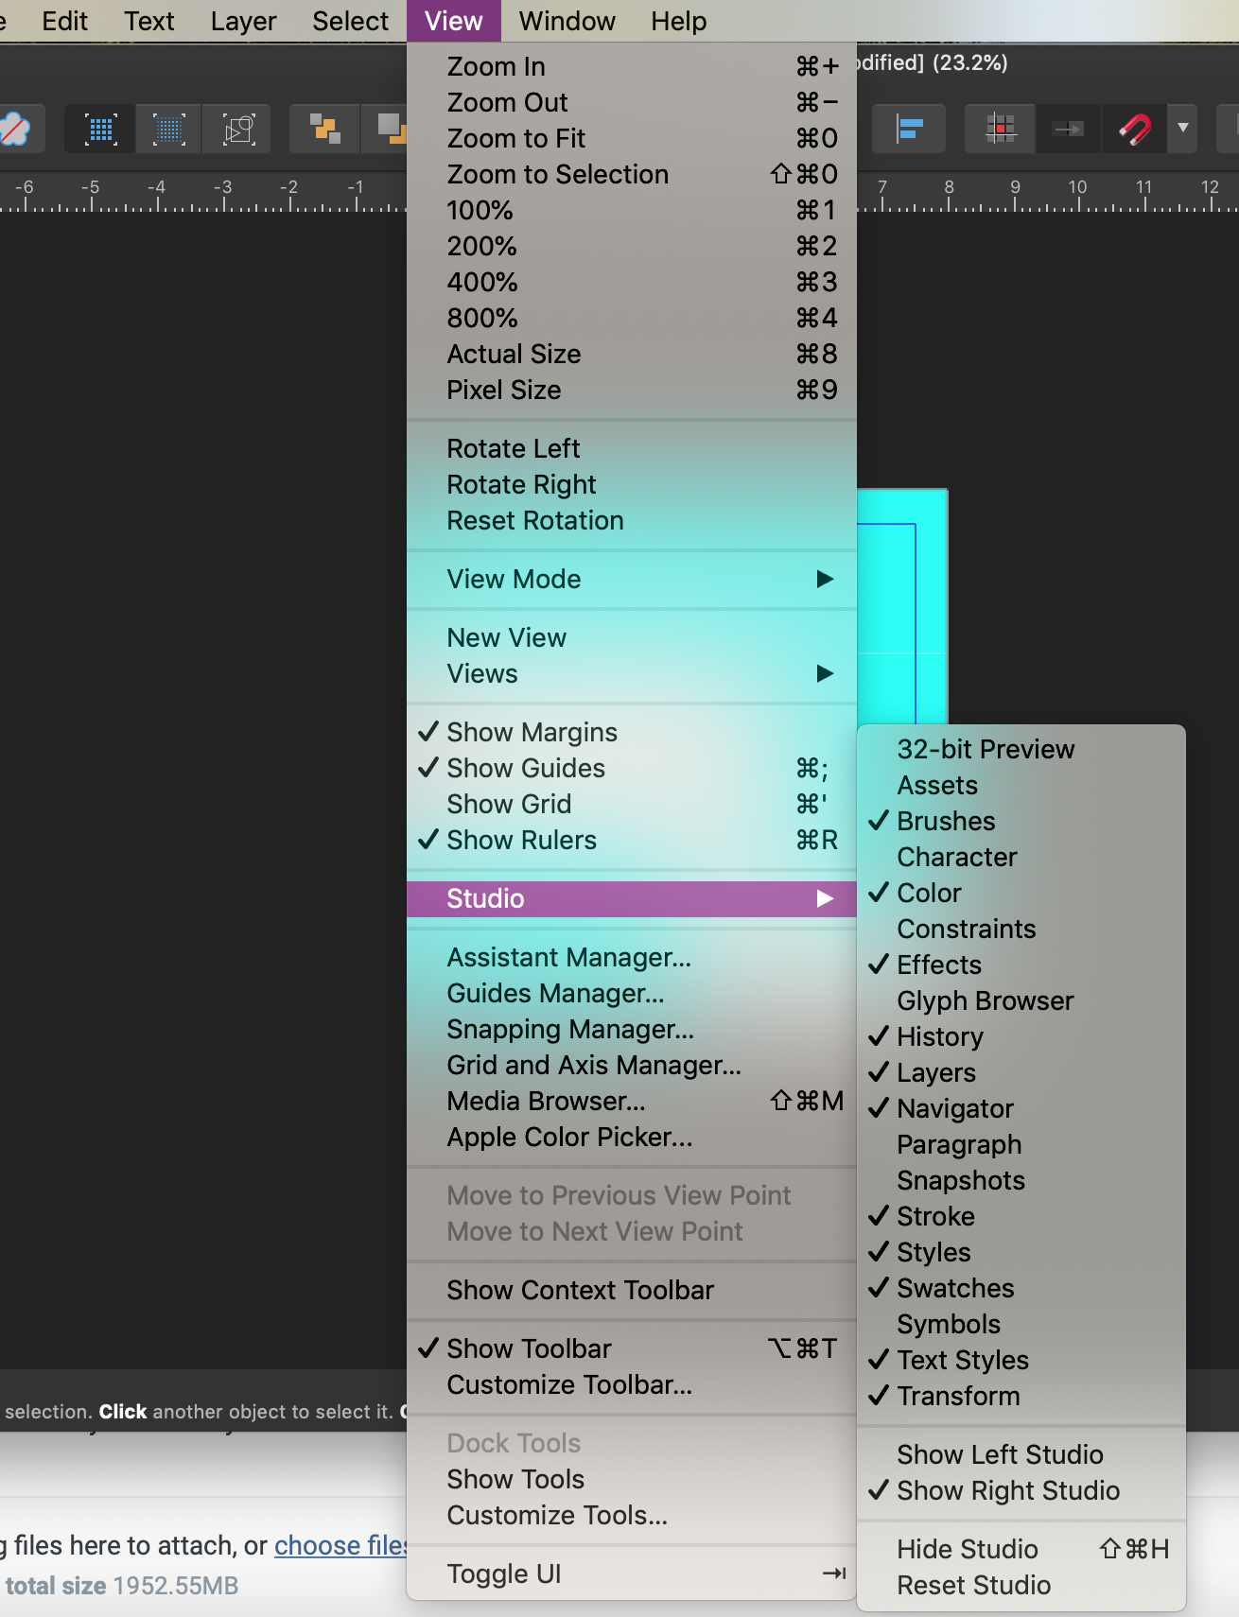The width and height of the screenshot is (1239, 1617).
Task: Uncheck Color panel in Studio submenu
Action: 1021,893
